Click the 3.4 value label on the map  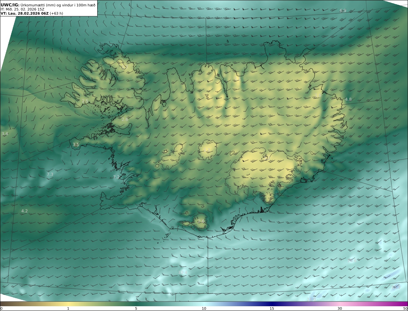click(x=4, y=134)
